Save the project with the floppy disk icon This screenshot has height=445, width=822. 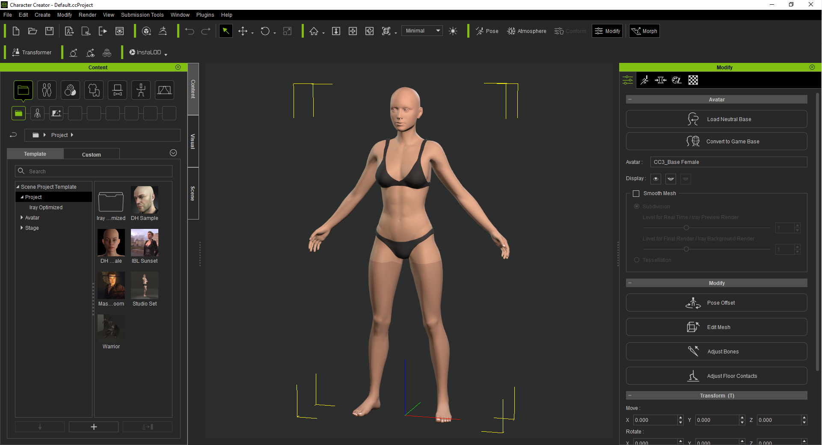point(49,31)
